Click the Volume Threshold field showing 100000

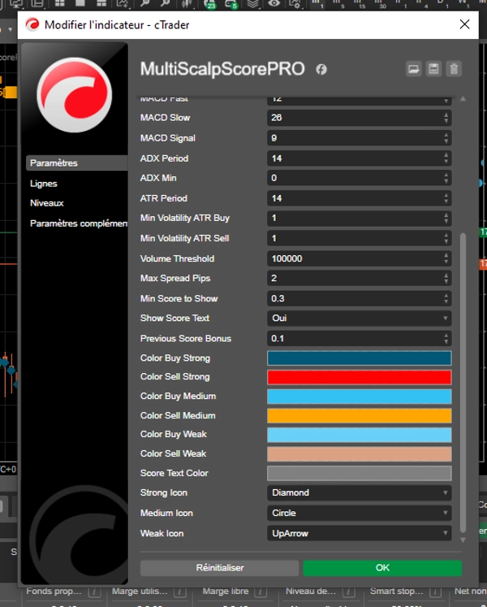359,258
